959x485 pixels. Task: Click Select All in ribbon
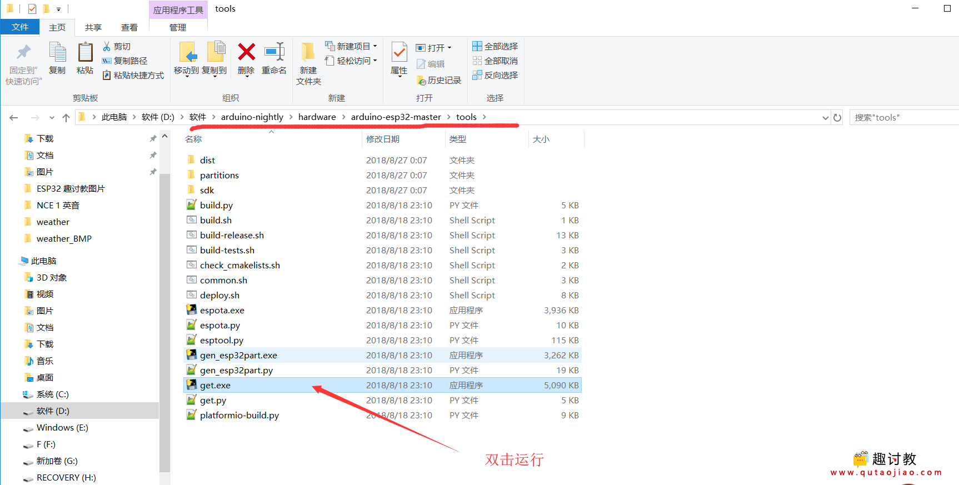[495, 47]
